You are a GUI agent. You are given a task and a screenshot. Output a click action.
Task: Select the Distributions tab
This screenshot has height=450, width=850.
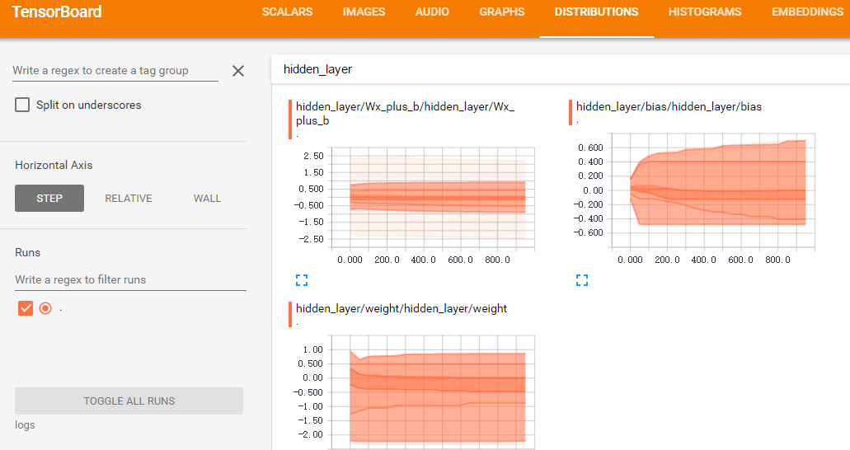(x=596, y=12)
